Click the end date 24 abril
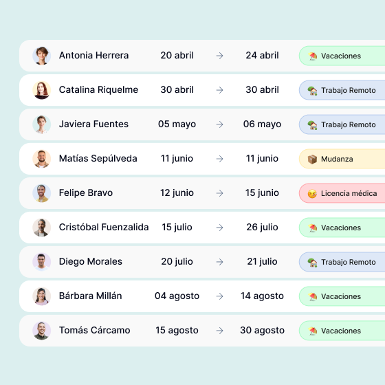This screenshot has width=385, height=385. click(x=262, y=56)
